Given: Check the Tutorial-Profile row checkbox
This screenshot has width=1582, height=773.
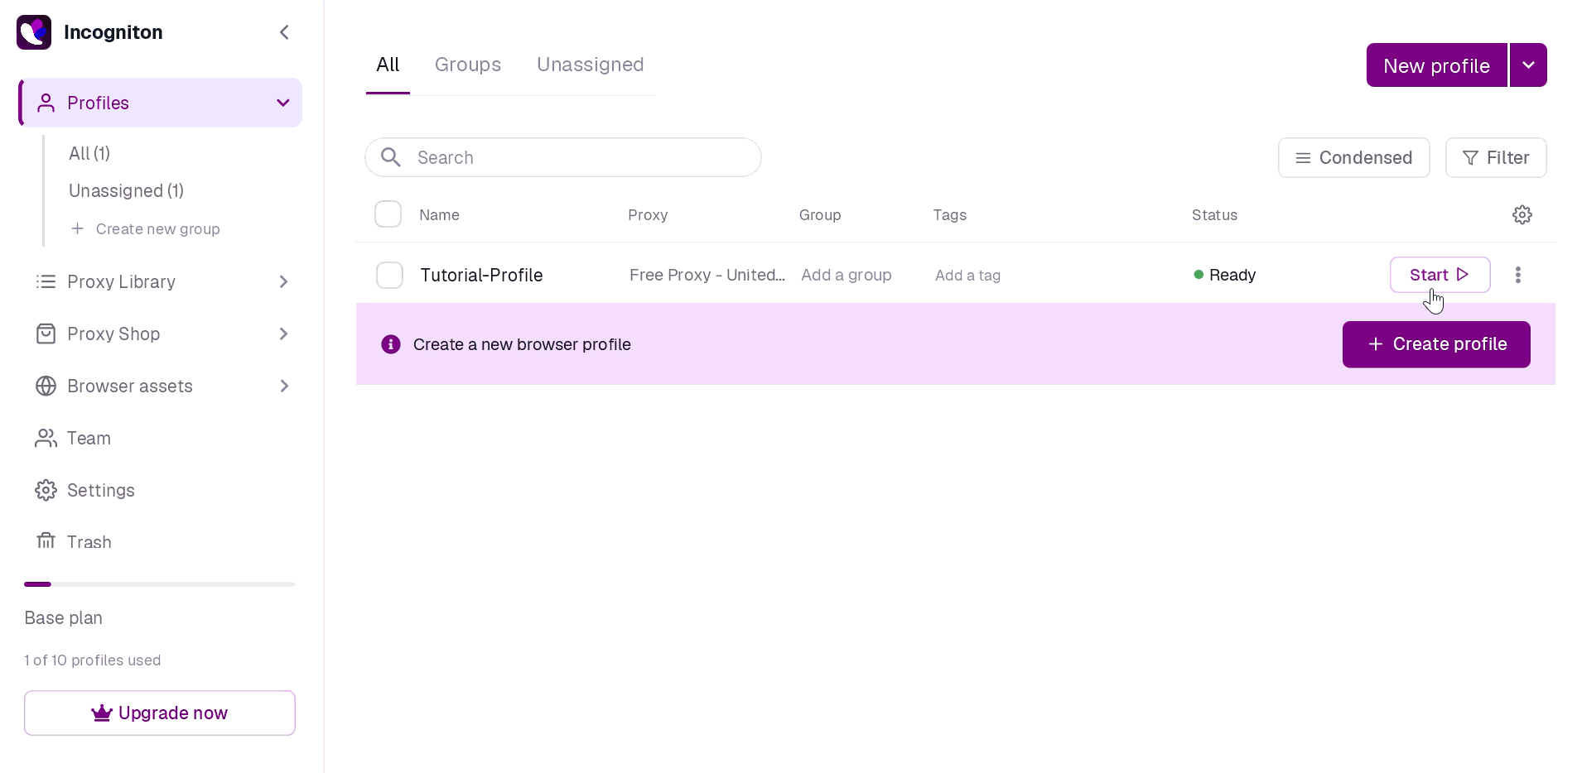Looking at the screenshot, I should coord(389,275).
